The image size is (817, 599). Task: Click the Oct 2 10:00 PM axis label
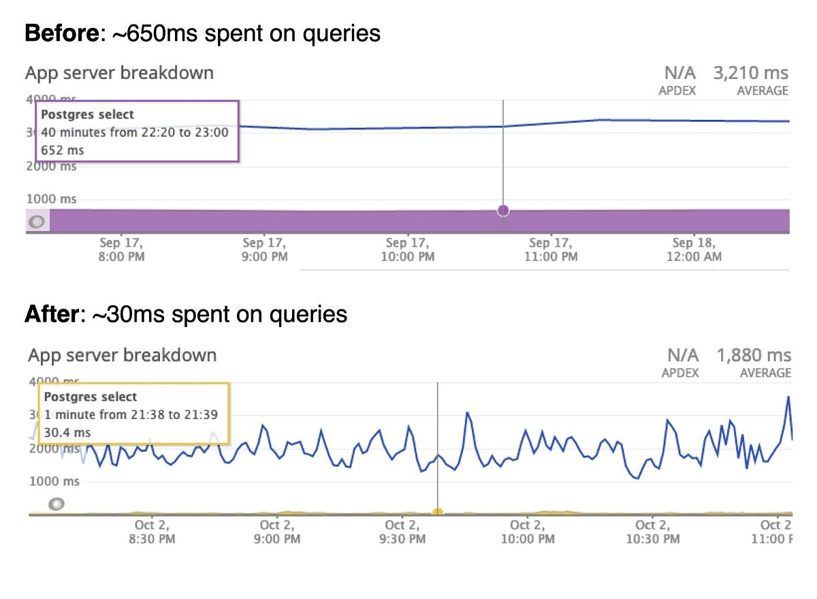pyautogui.click(x=528, y=532)
